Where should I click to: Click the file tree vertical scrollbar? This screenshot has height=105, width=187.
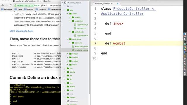[x=89, y=48]
